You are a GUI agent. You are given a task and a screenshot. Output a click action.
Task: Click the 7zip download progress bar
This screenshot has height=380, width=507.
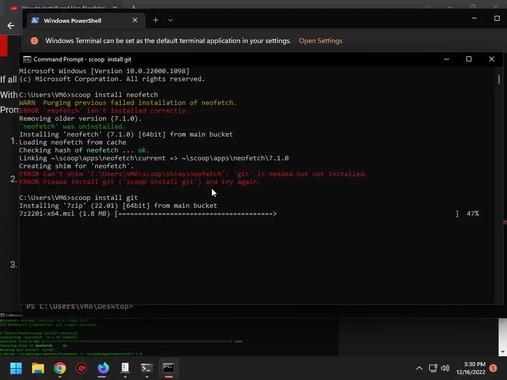(287, 214)
